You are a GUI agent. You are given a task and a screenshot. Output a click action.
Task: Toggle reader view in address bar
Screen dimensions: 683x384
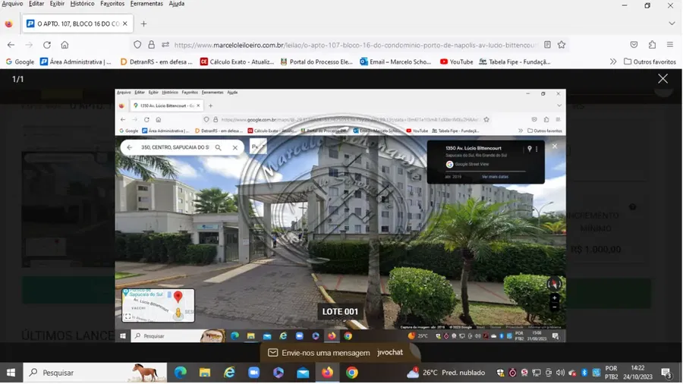click(x=547, y=45)
